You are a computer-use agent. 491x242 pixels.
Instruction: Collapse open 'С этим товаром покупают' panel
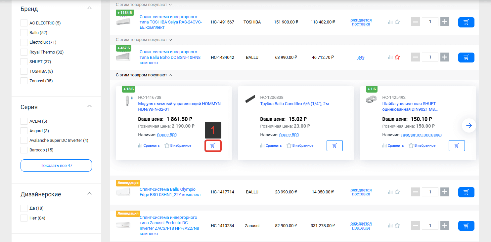click(x=144, y=75)
